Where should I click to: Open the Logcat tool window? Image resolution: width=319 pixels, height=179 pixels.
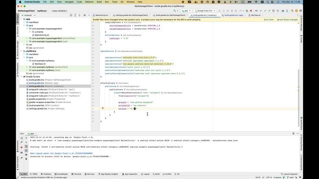point(145,174)
